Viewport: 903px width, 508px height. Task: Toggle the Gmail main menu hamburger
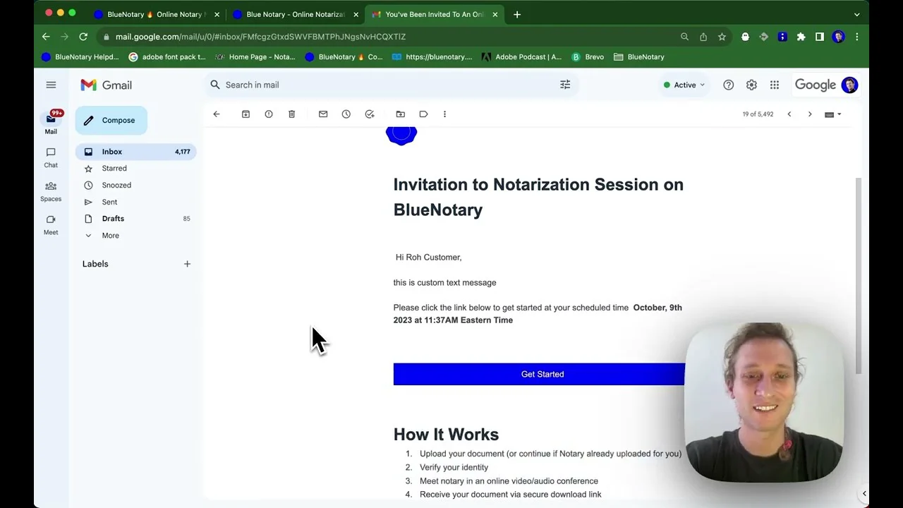pyautogui.click(x=51, y=85)
